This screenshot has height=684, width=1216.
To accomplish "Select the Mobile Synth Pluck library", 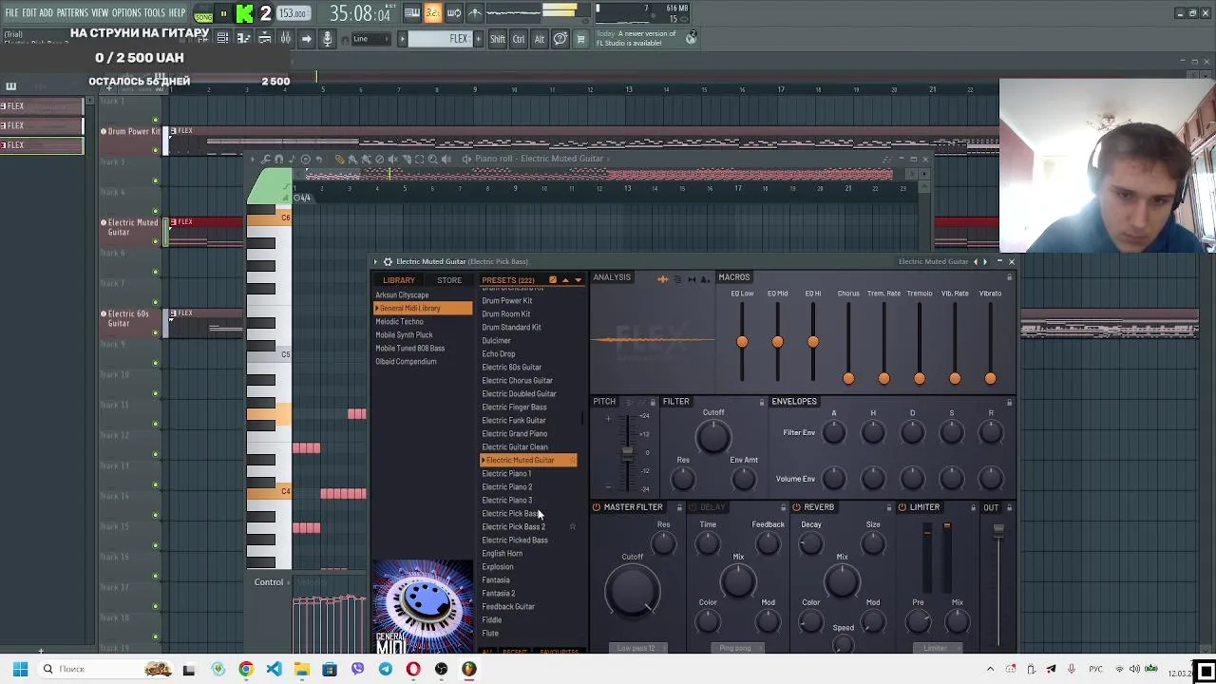I will (404, 334).
